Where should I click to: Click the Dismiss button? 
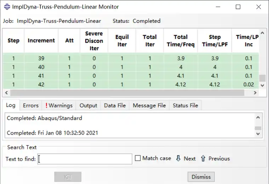pyautogui.click(x=201, y=177)
